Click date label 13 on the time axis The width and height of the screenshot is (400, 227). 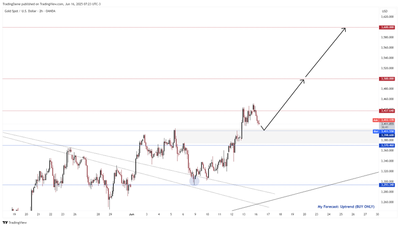(x=244, y=215)
